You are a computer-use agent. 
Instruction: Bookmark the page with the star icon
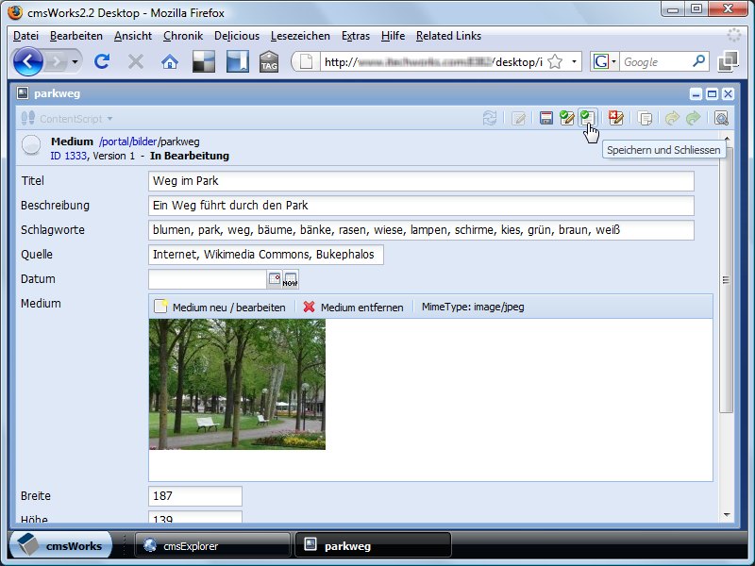[555, 61]
